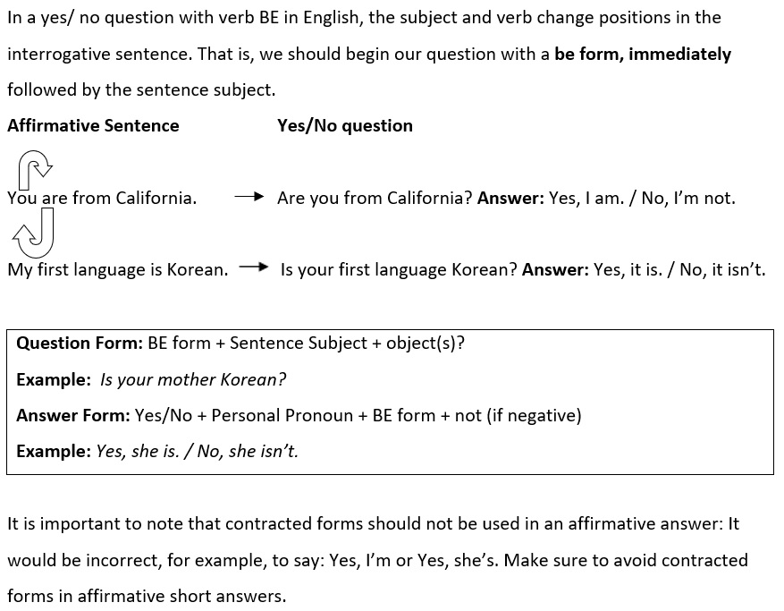Click the "Answer Form:" label in the box
This screenshot has width=784, height=611.
tap(73, 415)
